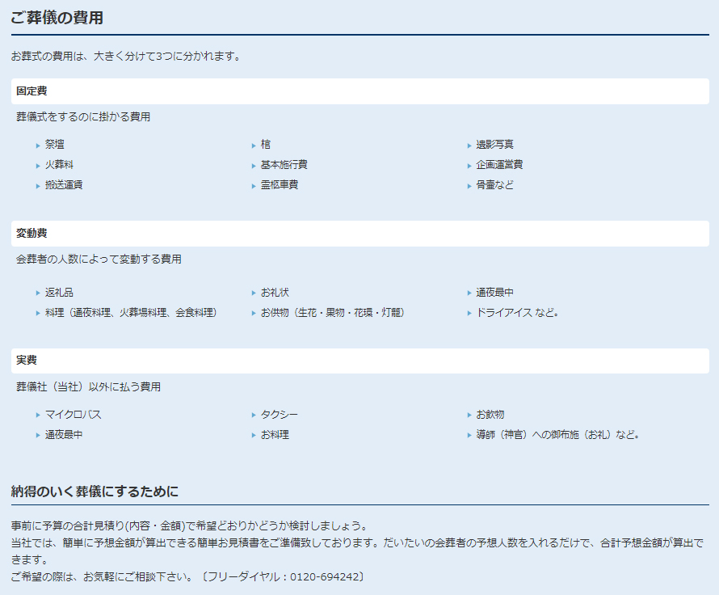Click the お供物（生花・果物・花環・灯籠） item
The image size is (719, 595).
pos(332,313)
